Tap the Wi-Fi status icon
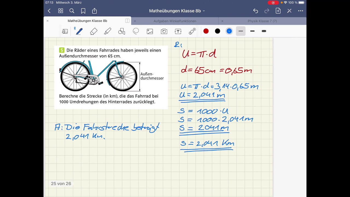350x197 pixels. [285, 2]
